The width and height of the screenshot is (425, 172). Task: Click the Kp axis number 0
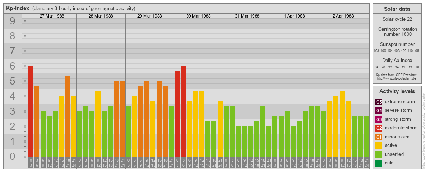click(x=13, y=156)
